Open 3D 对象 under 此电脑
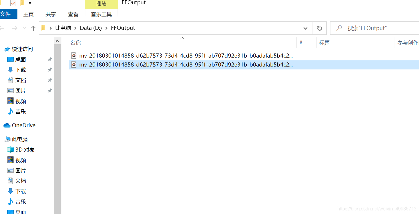 pyautogui.click(x=25, y=150)
